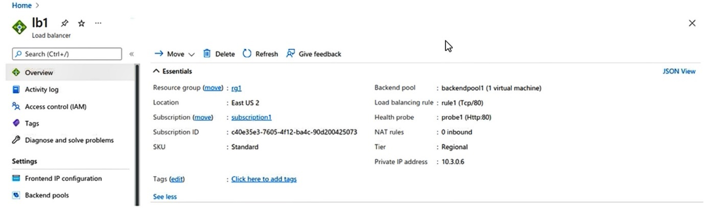This screenshot has height=208, width=704.
Task: Open Frontend IP configuration settings
Action: click(63, 178)
